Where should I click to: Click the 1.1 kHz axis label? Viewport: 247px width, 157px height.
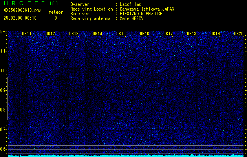click(x=3, y=51)
